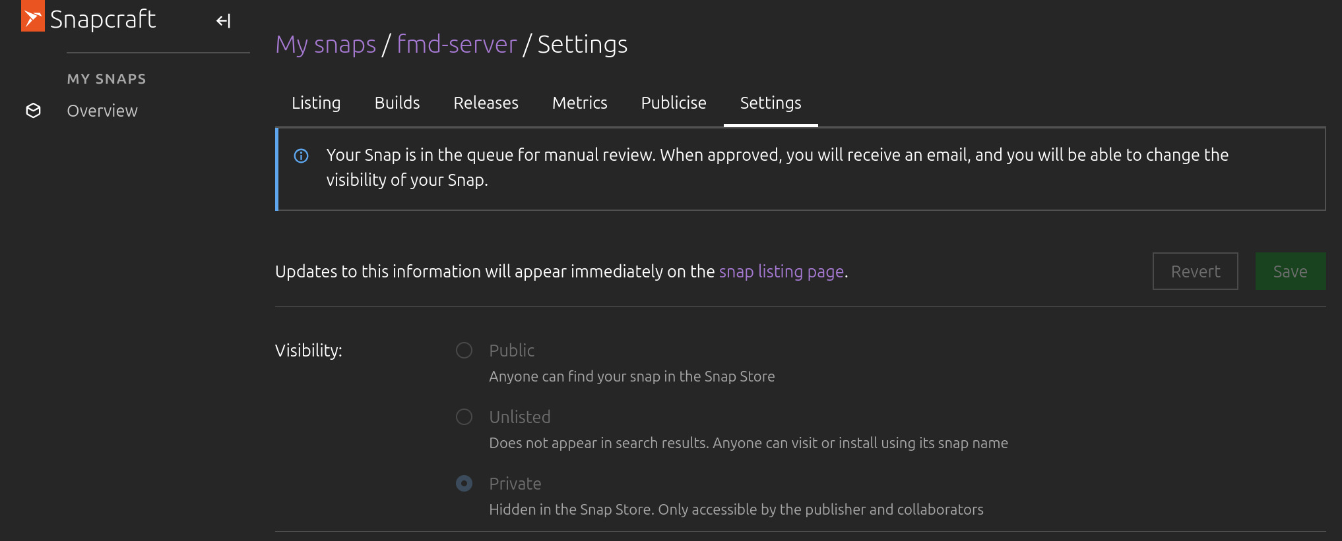1342x541 pixels.
Task: Click the Snapcraft wordmark text
Action: pos(103,20)
